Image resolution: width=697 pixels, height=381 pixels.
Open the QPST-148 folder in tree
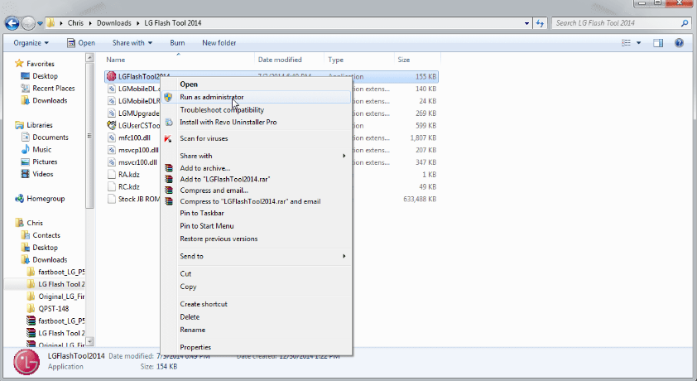(53, 309)
